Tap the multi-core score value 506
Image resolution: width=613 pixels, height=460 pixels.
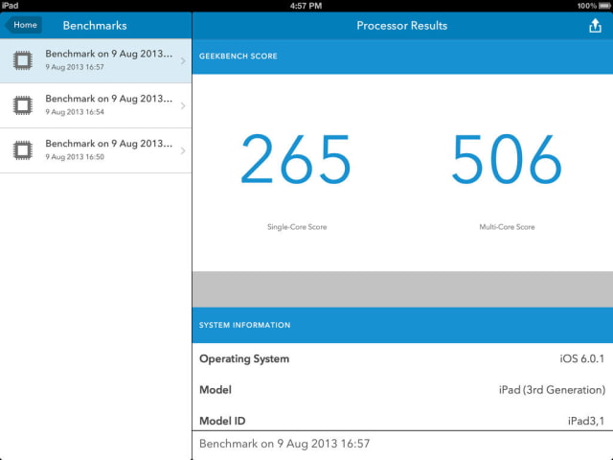point(507,159)
